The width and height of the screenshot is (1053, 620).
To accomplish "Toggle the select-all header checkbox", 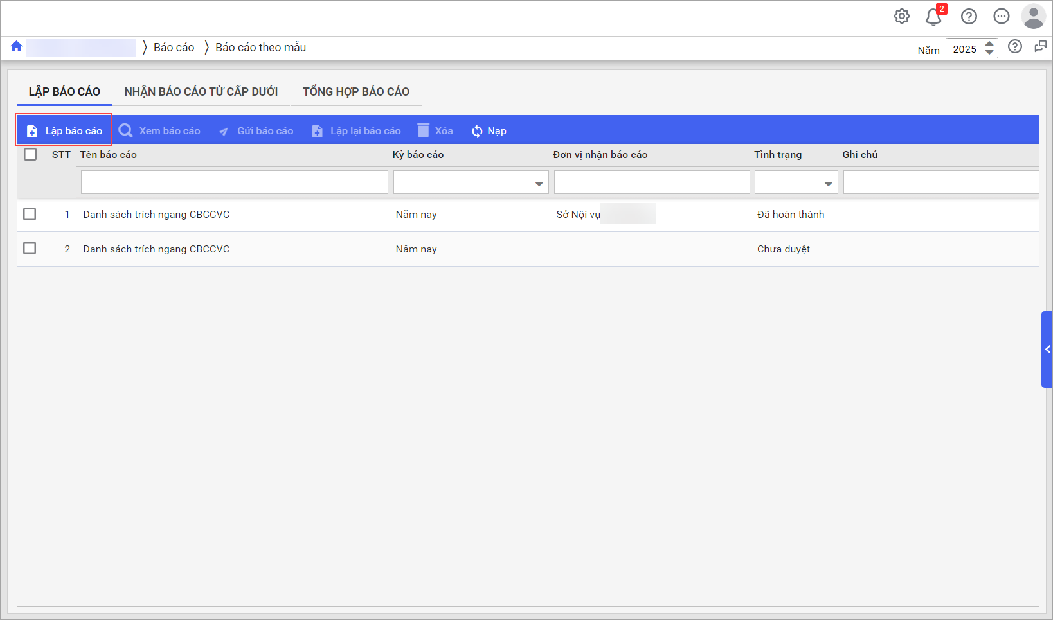I will [x=30, y=154].
